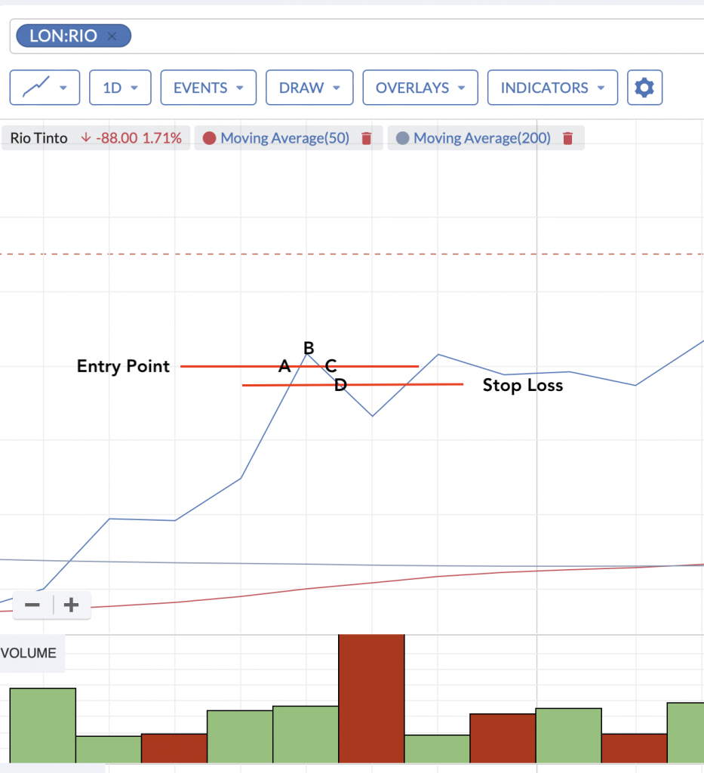The height and width of the screenshot is (773, 704).
Task: Click the ticker search input field
Action: (415, 36)
